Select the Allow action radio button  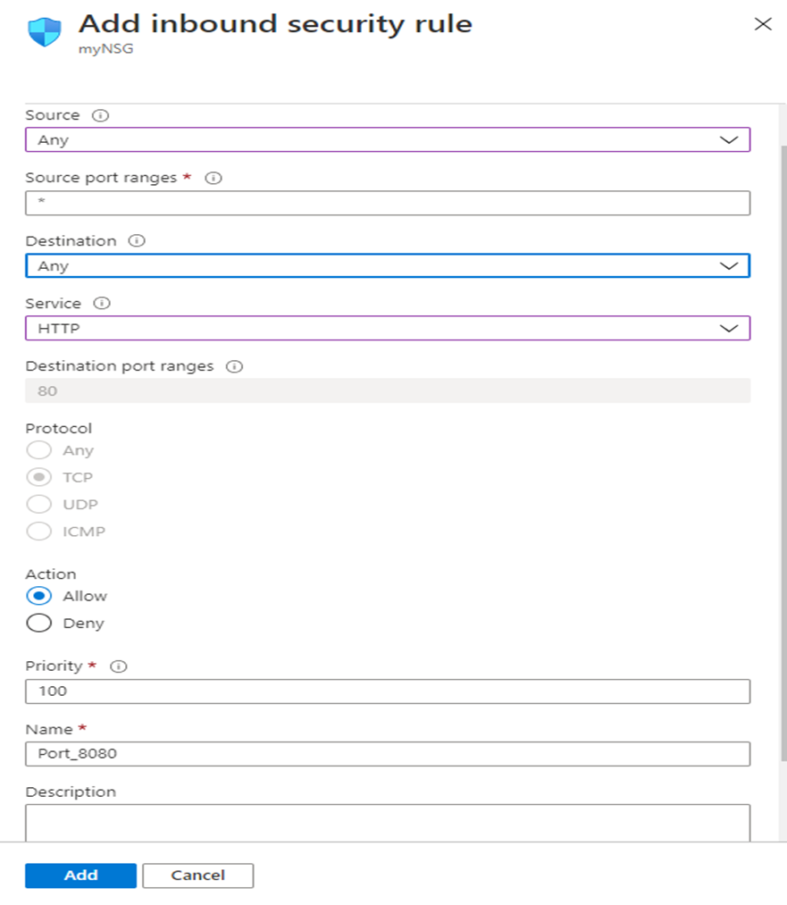(39, 596)
